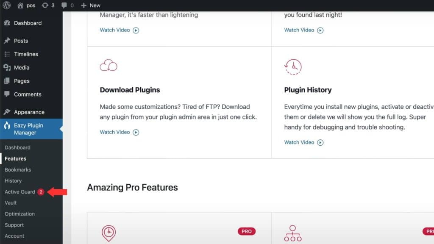Select Eazy Plugin Manager menu
Screen dimensions: 434x244
(x=31, y=129)
